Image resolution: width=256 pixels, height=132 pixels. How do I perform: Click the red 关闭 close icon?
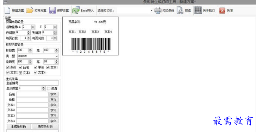tap(222, 11)
